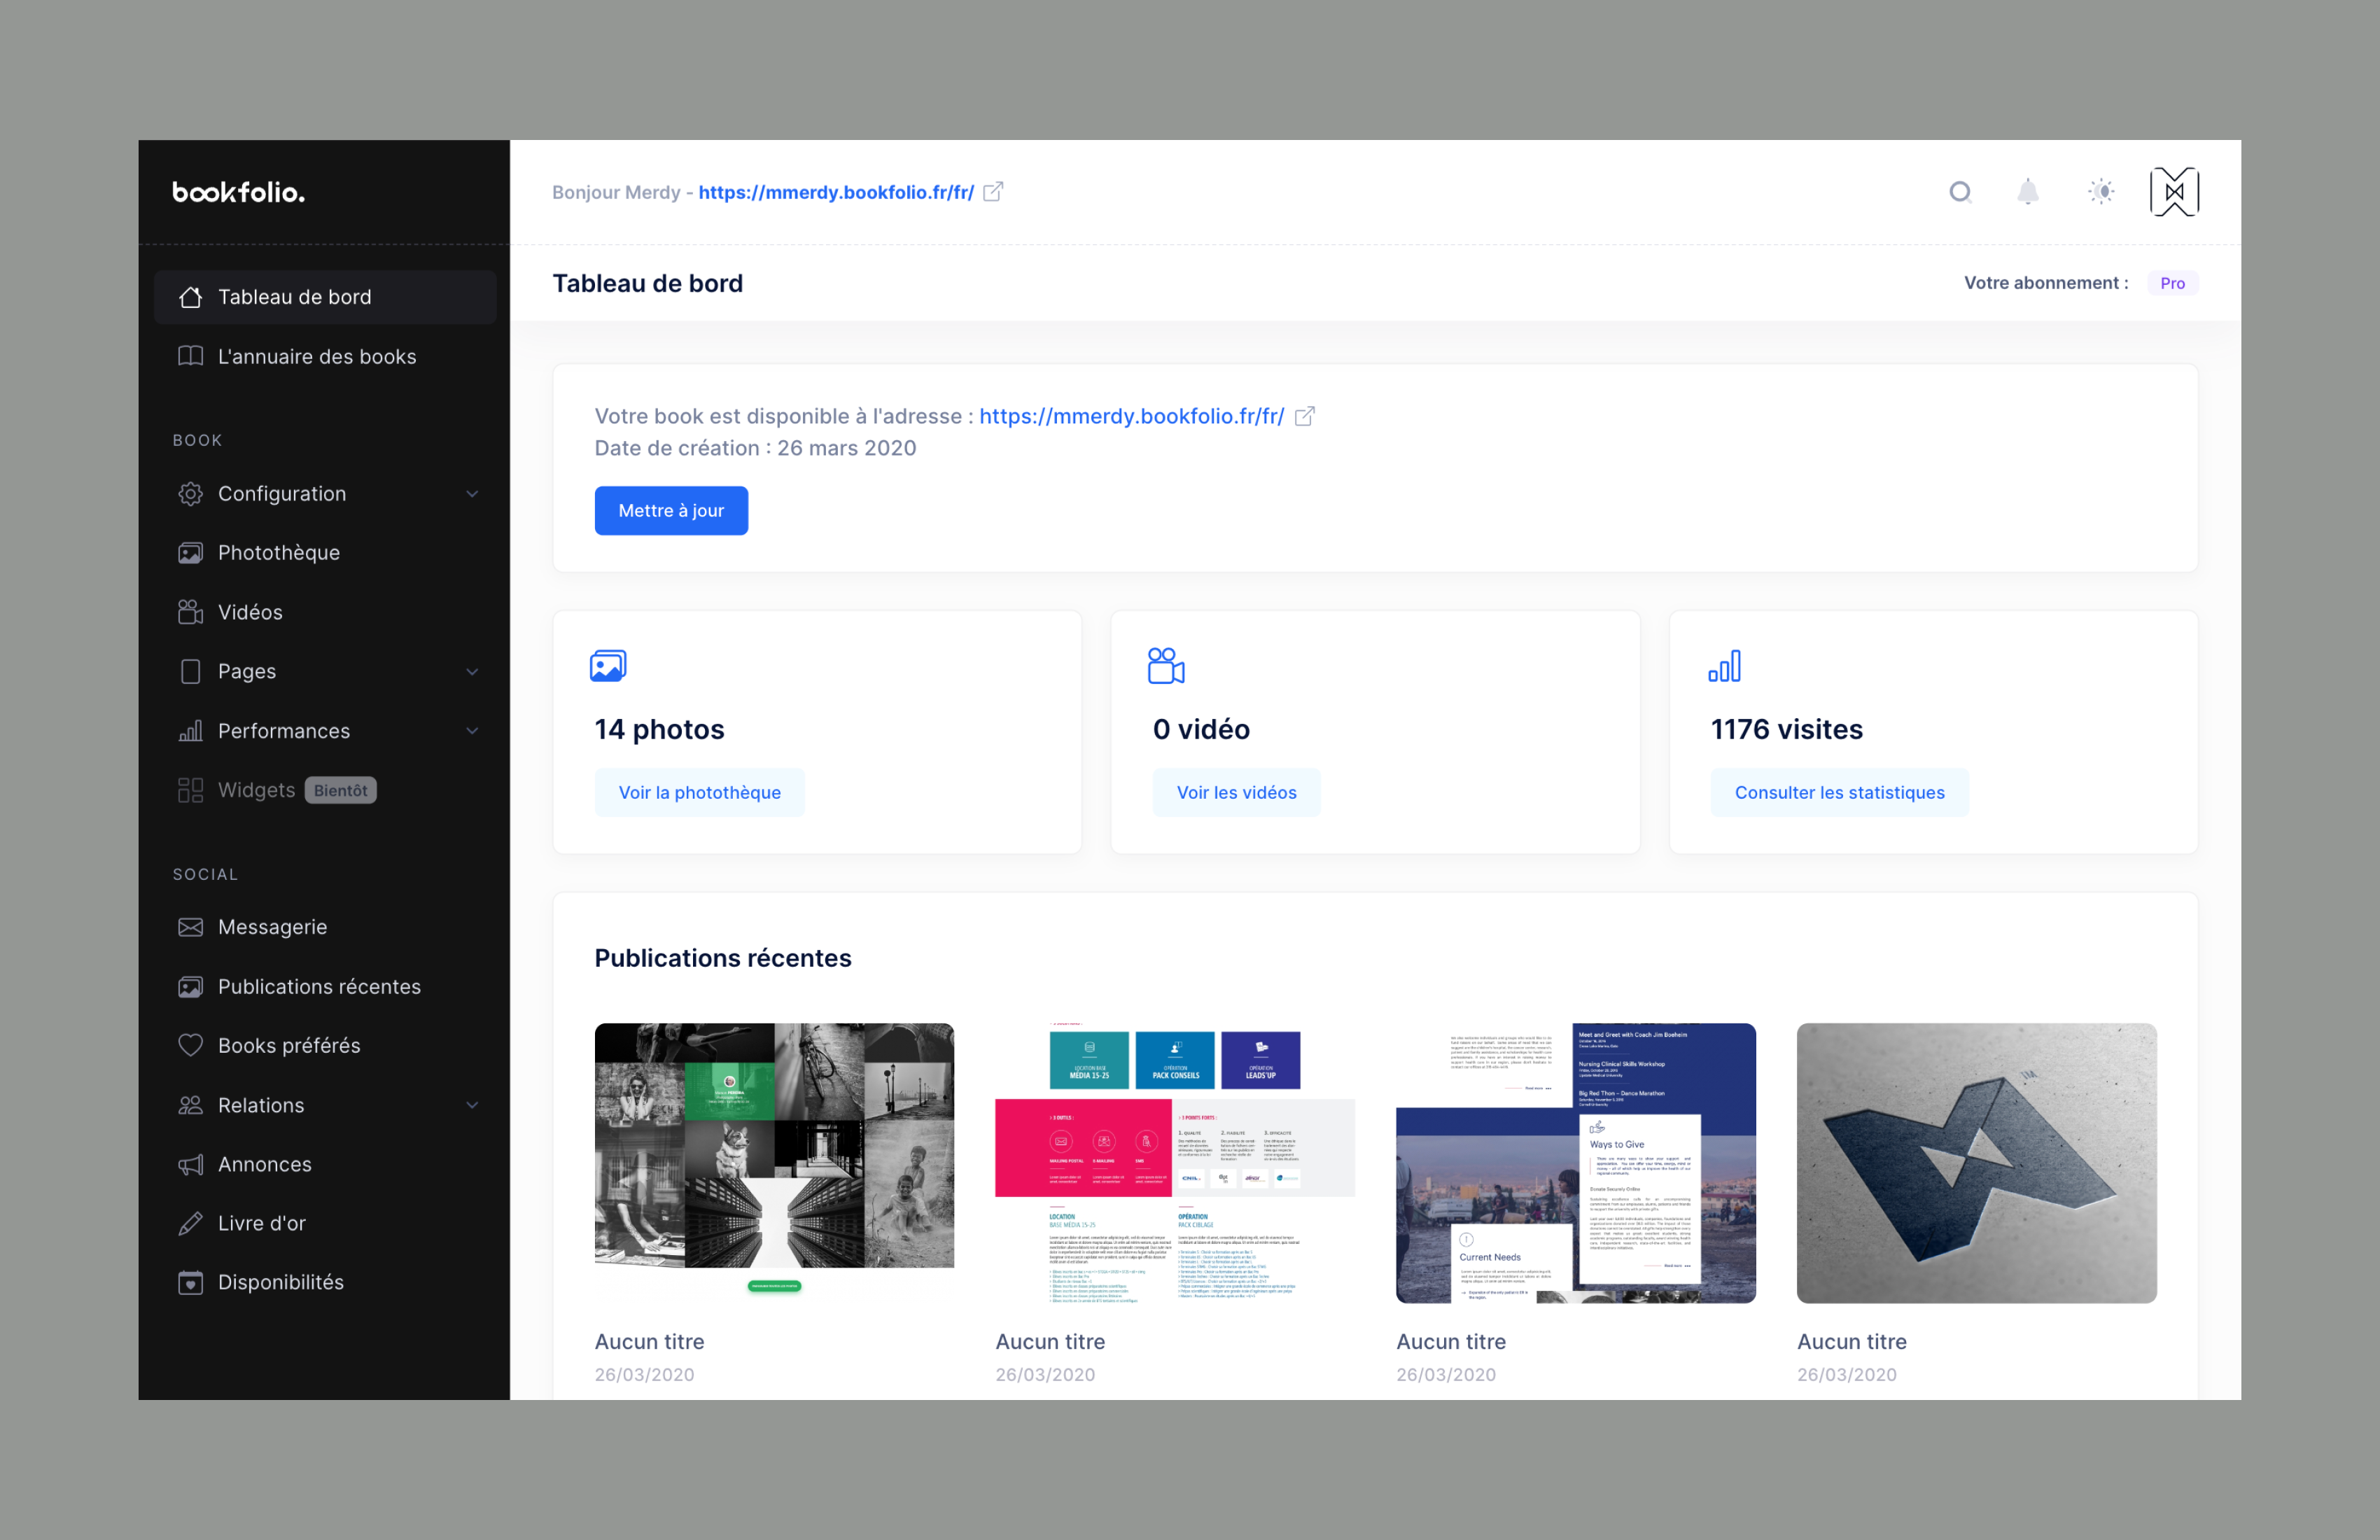Open the book address link in card
Viewport: 2380px width, 1540px height.
1131,416
